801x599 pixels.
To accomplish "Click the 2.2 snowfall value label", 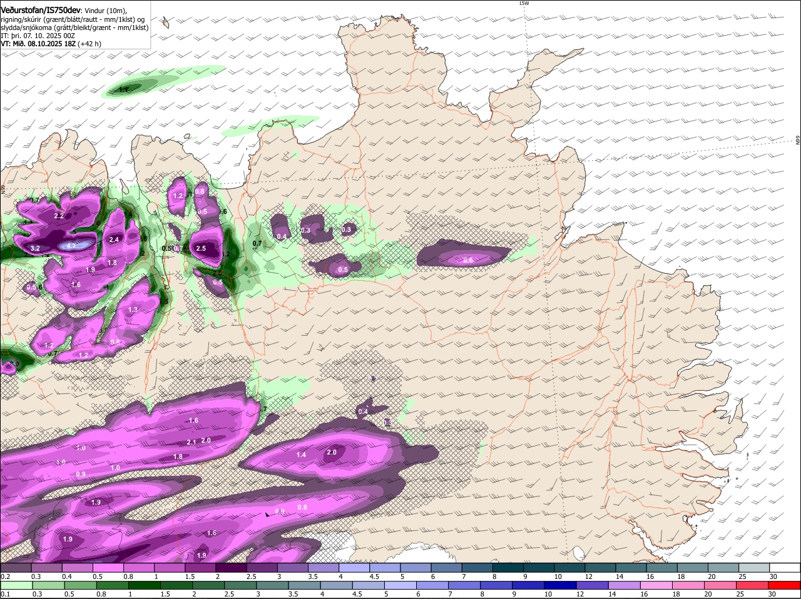I will tap(59, 216).
